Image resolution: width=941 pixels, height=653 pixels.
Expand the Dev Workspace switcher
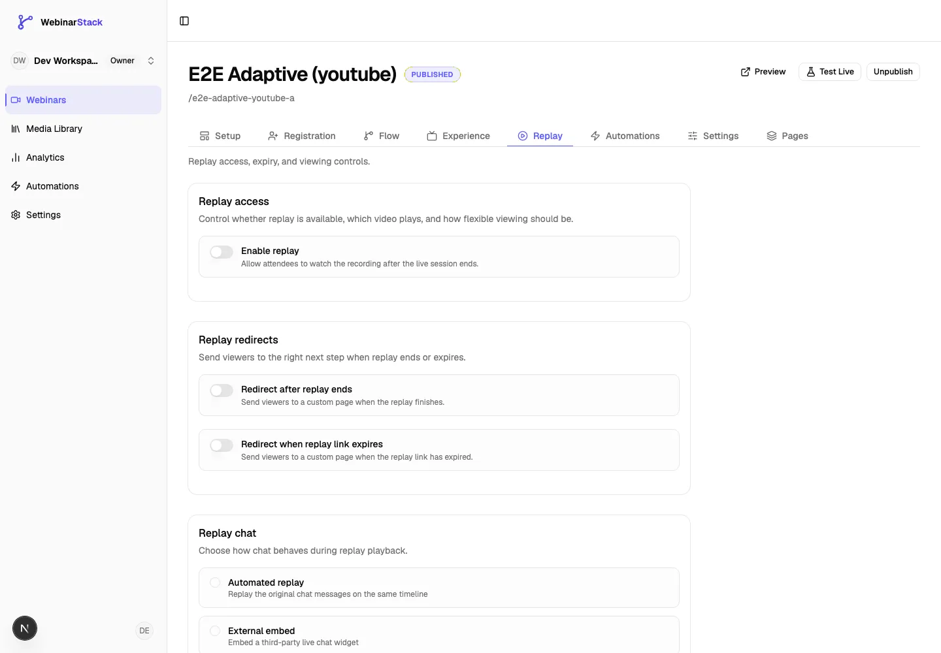point(84,61)
